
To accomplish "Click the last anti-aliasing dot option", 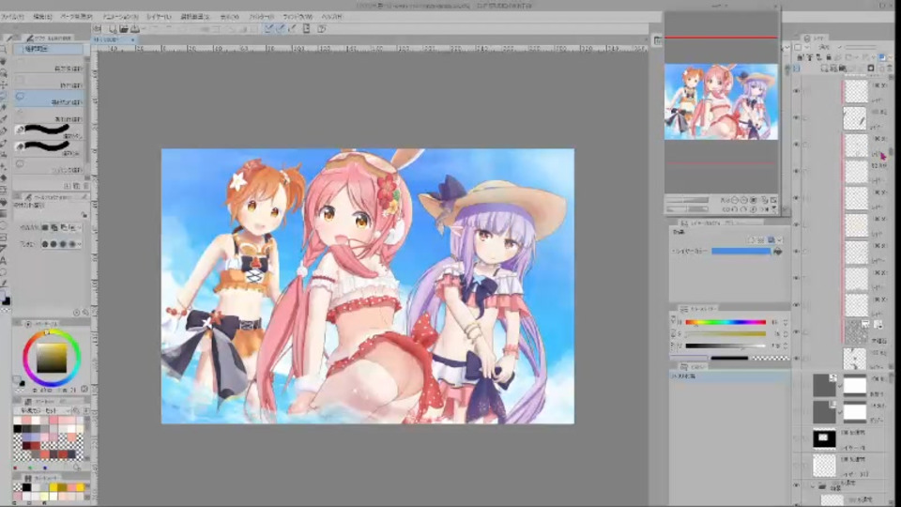I will (x=72, y=244).
